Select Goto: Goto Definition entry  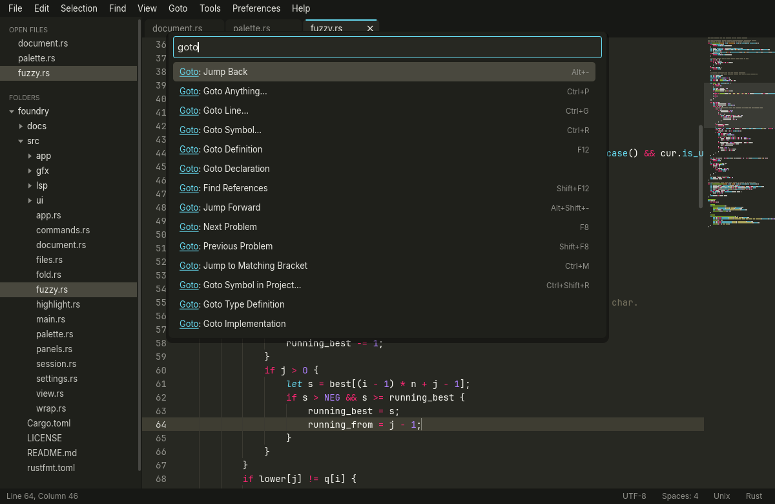click(384, 149)
